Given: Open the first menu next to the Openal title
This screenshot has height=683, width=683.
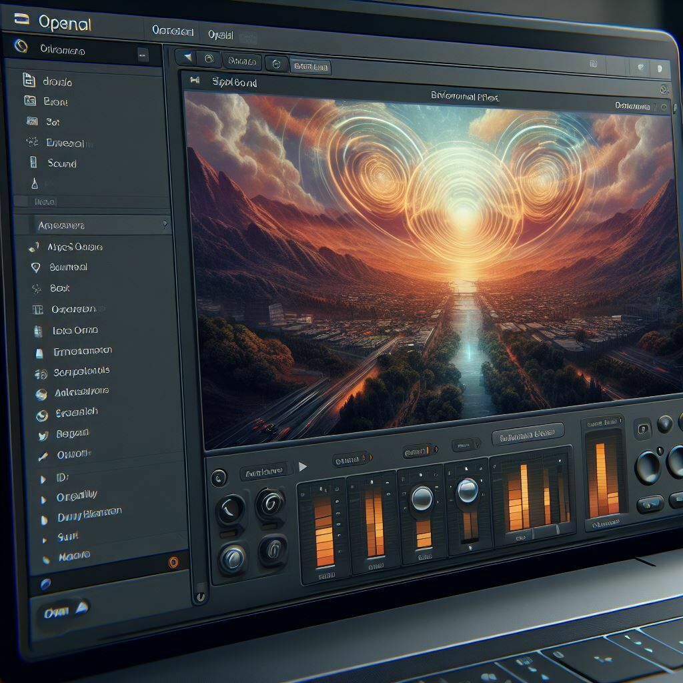Looking at the screenshot, I should click(172, 31).
